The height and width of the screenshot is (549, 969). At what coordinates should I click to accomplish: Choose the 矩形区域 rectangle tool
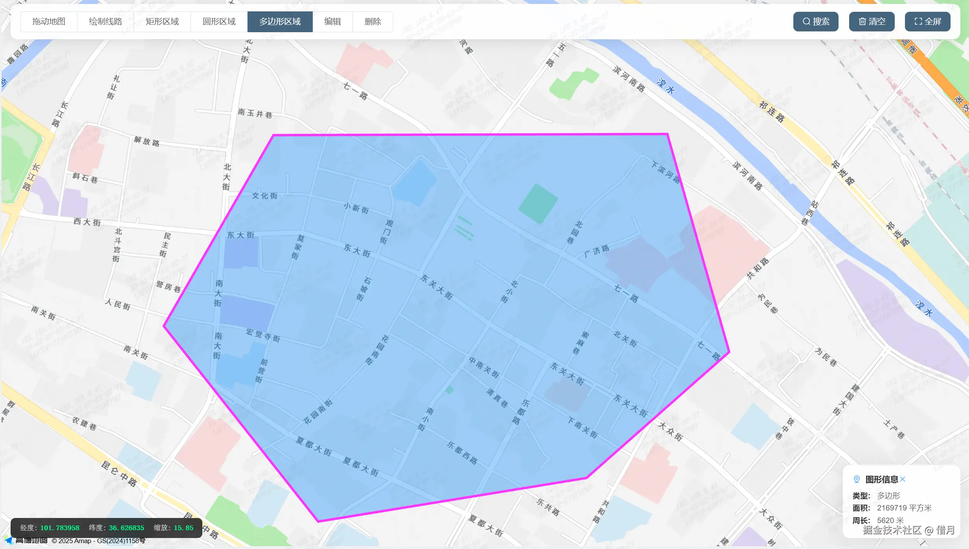pos(162,22)
